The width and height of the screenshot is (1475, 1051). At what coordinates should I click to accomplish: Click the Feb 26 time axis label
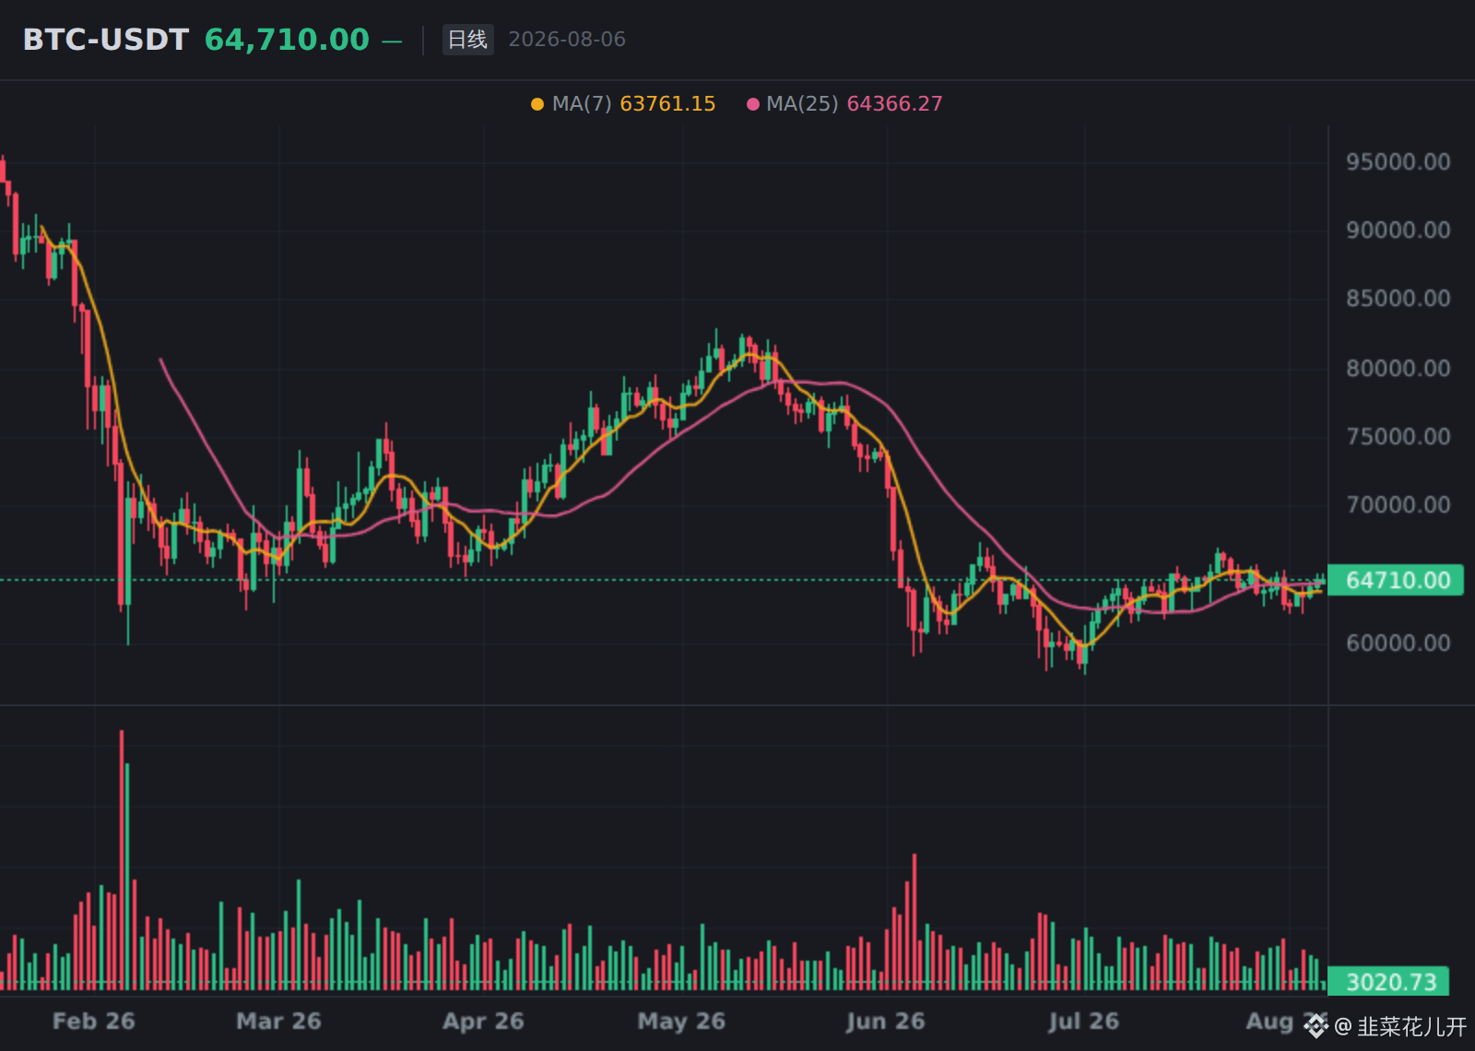click(x=94, y=1021)
